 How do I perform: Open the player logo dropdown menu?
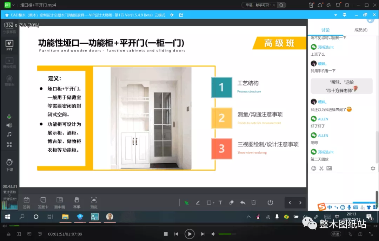(x=9, y=5)
